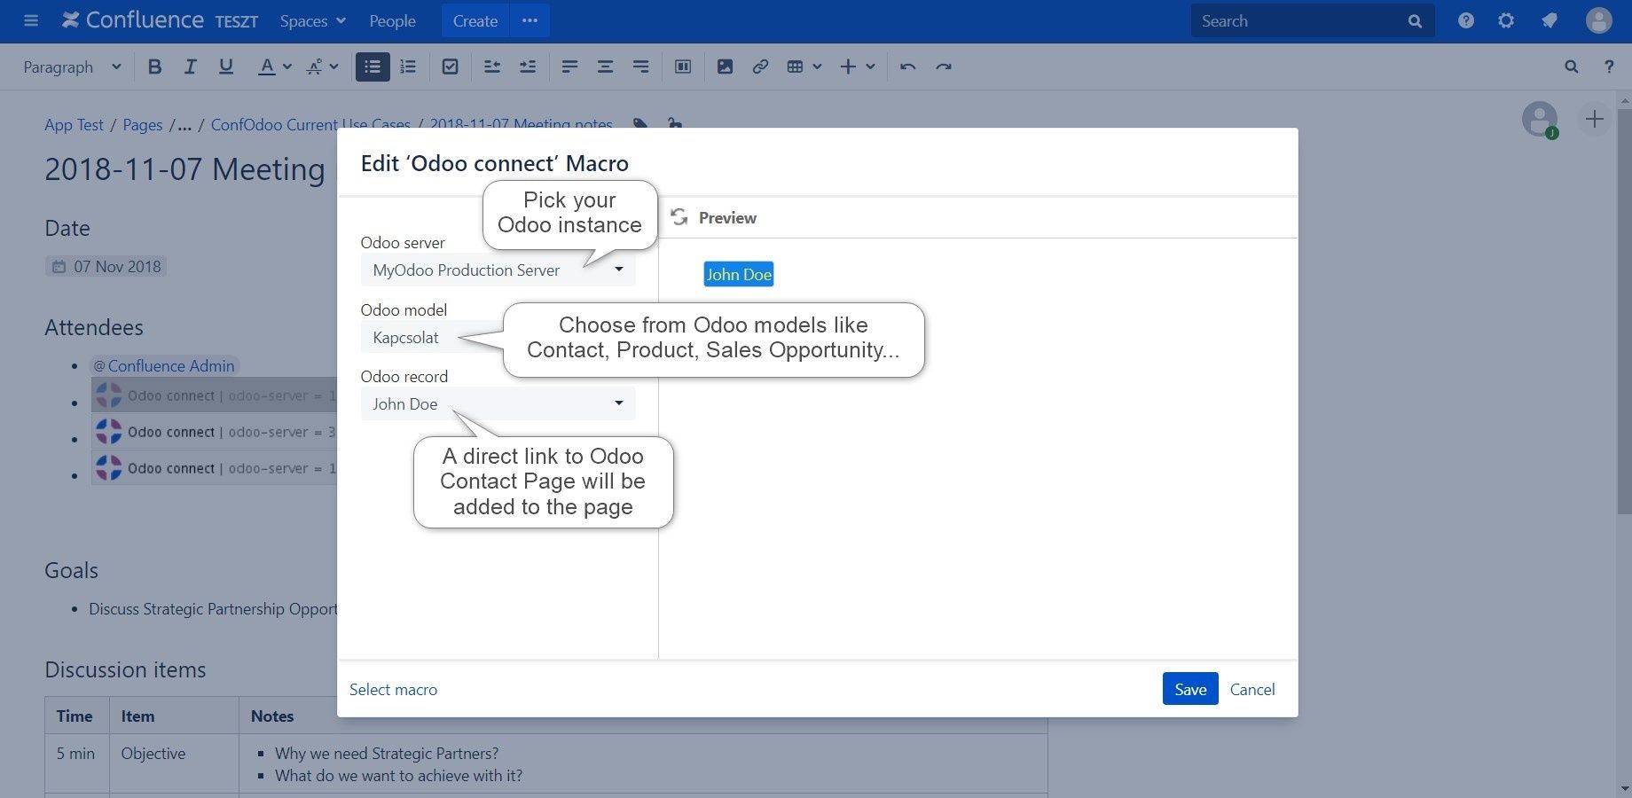Open the hamburger sidebar menu
The image size is (1632, 798).
pos(31,20)
